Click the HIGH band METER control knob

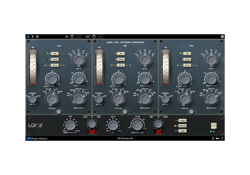pos(165,99)
